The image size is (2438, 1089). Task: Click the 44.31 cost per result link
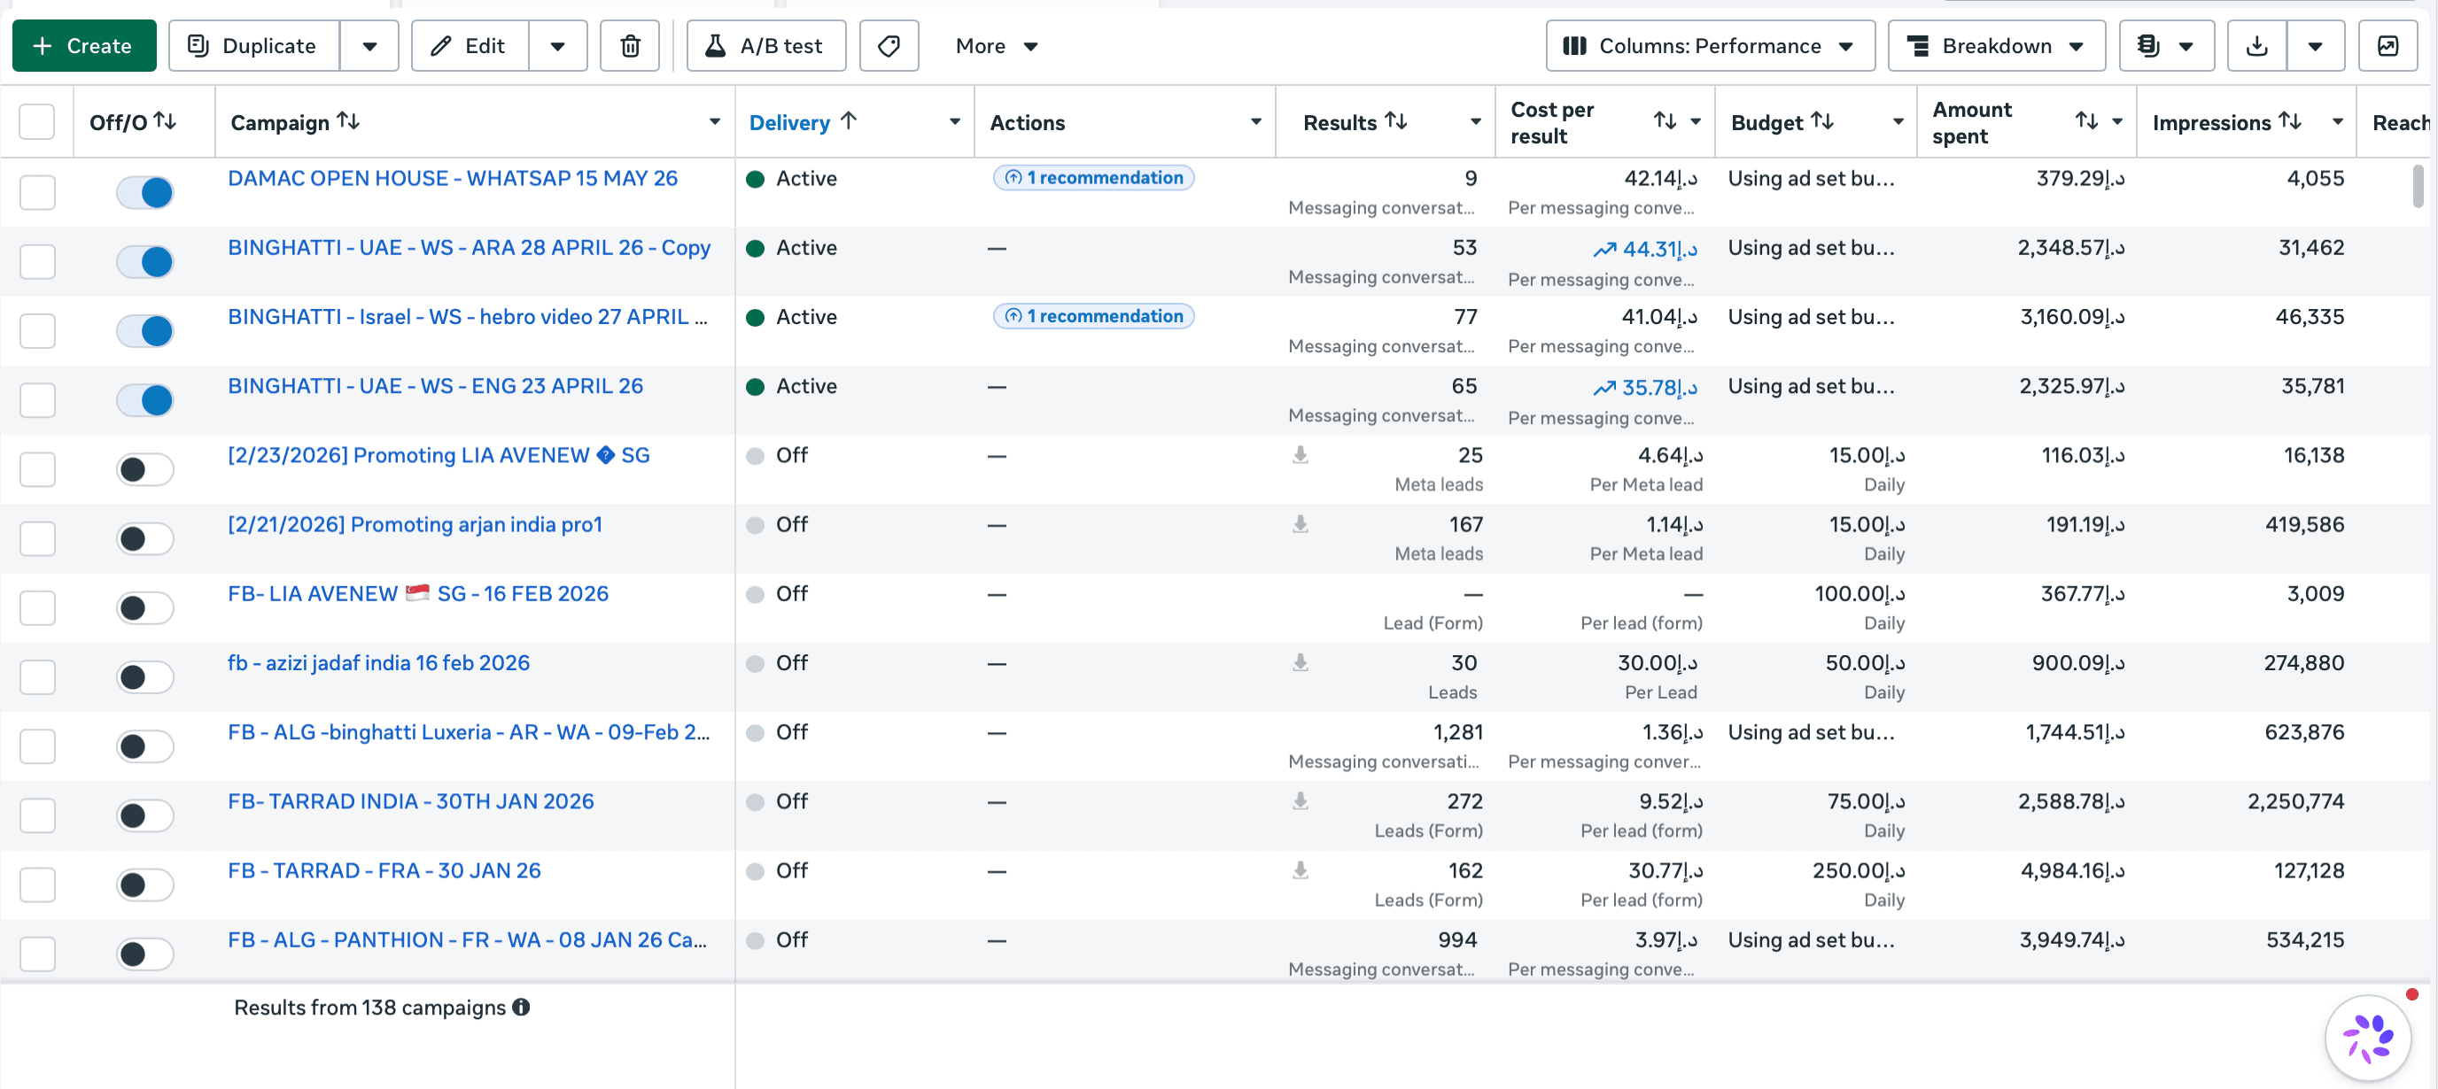tap(1659, 249)
